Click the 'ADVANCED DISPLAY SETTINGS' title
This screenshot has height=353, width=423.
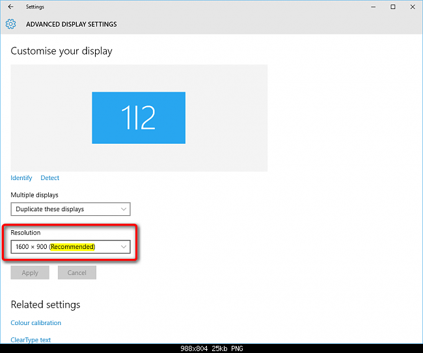pyautogui.click(x=72, y=24)
